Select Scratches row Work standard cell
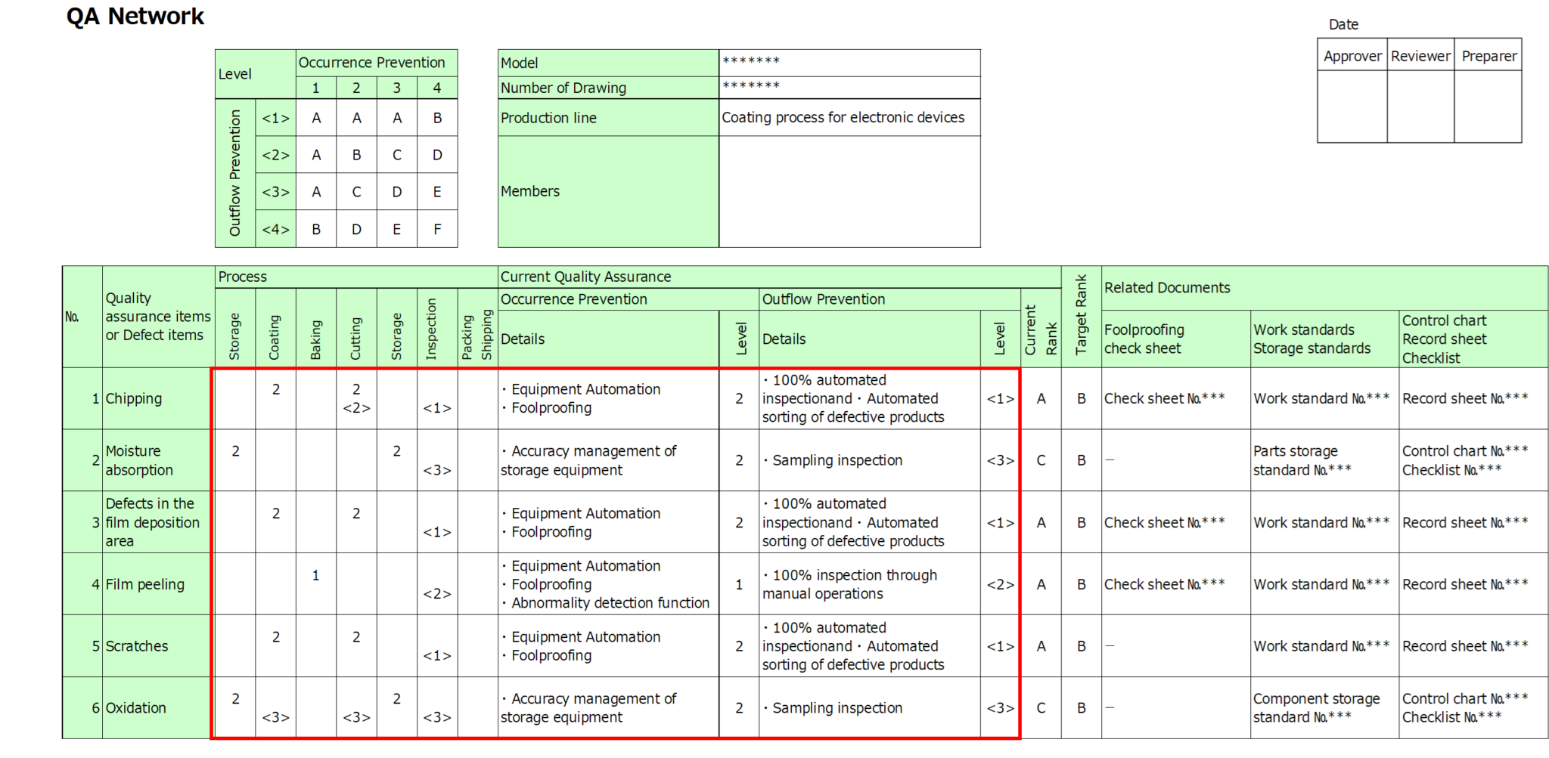The height and width of the screenshot is (758, 1549). click(1324, 646)
